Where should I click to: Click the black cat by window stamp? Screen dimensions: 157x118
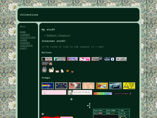[115, 86]
